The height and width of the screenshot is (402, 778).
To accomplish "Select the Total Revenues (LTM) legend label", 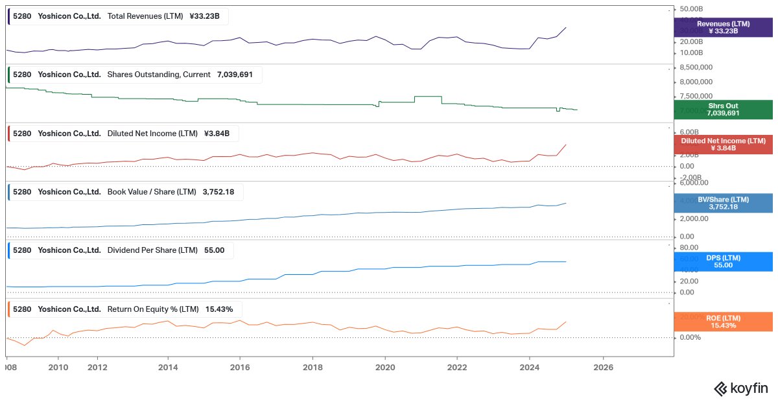I will tap(145, 16).
